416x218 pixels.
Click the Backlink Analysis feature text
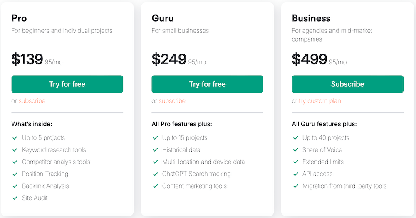click(x=45, y=186)
